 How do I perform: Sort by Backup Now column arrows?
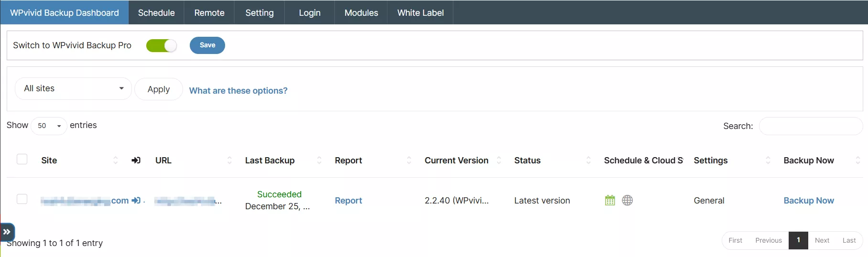pos(858,161)
